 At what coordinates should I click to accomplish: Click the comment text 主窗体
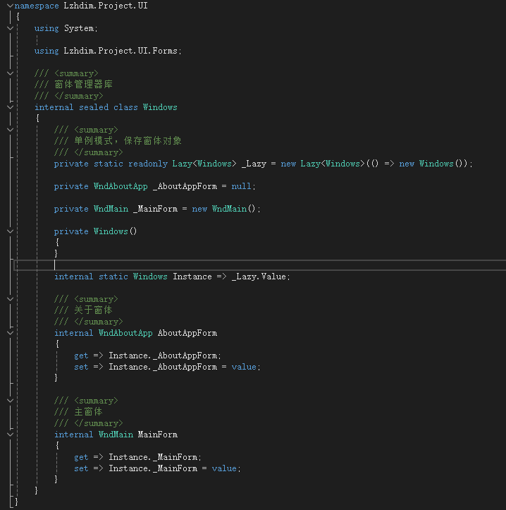pyautogui.click(x=88, y=412)
